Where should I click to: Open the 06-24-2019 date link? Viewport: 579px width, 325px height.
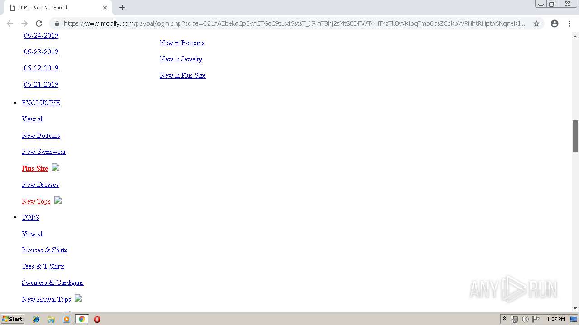(x=41, y=36)
